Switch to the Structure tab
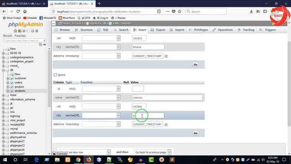291x164 pixels. click(x=84, y=30)
